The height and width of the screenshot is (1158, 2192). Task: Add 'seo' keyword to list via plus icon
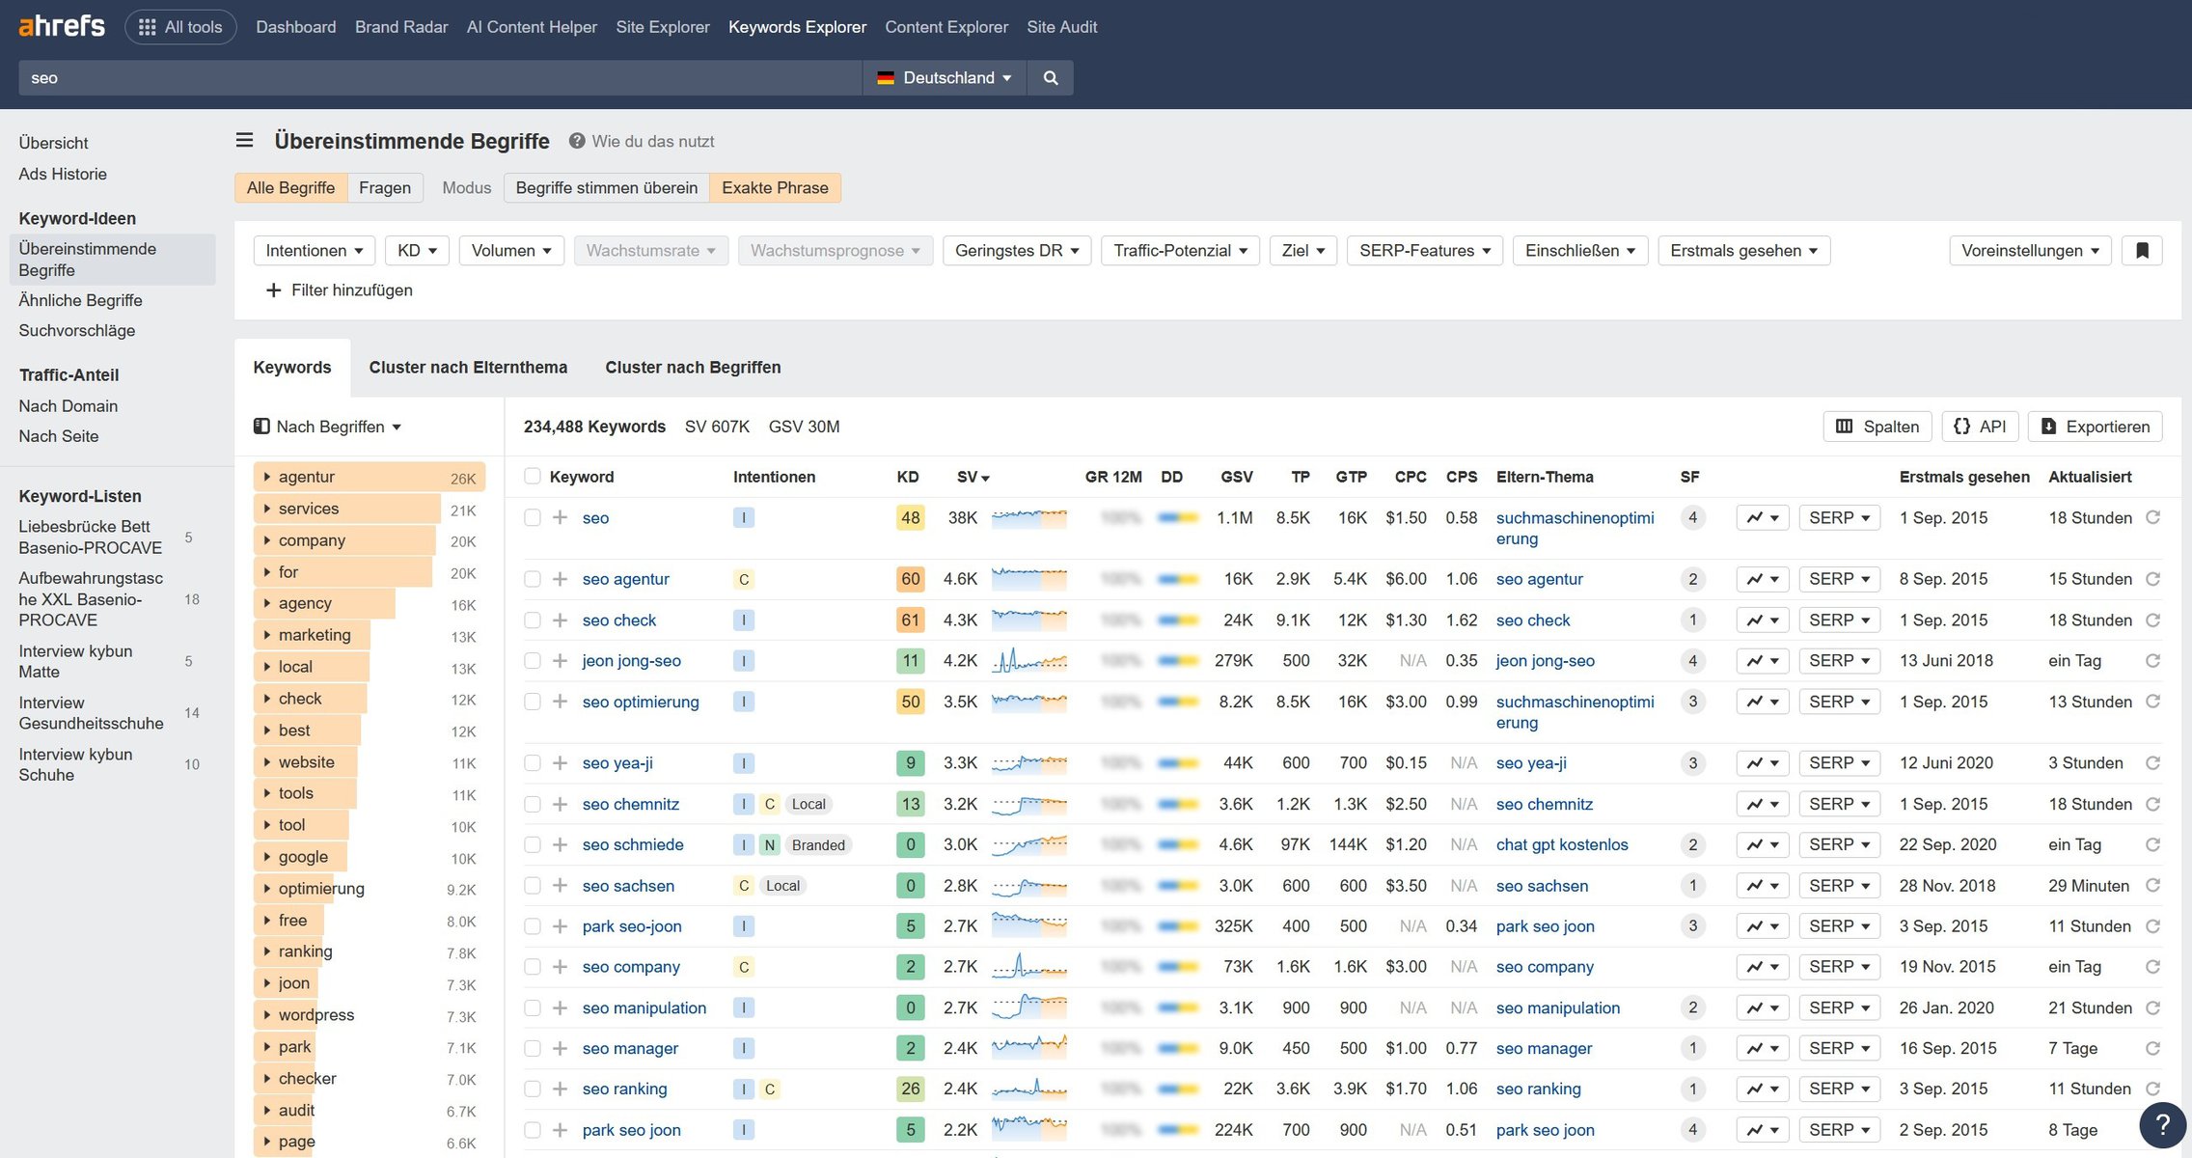point(560,518)
